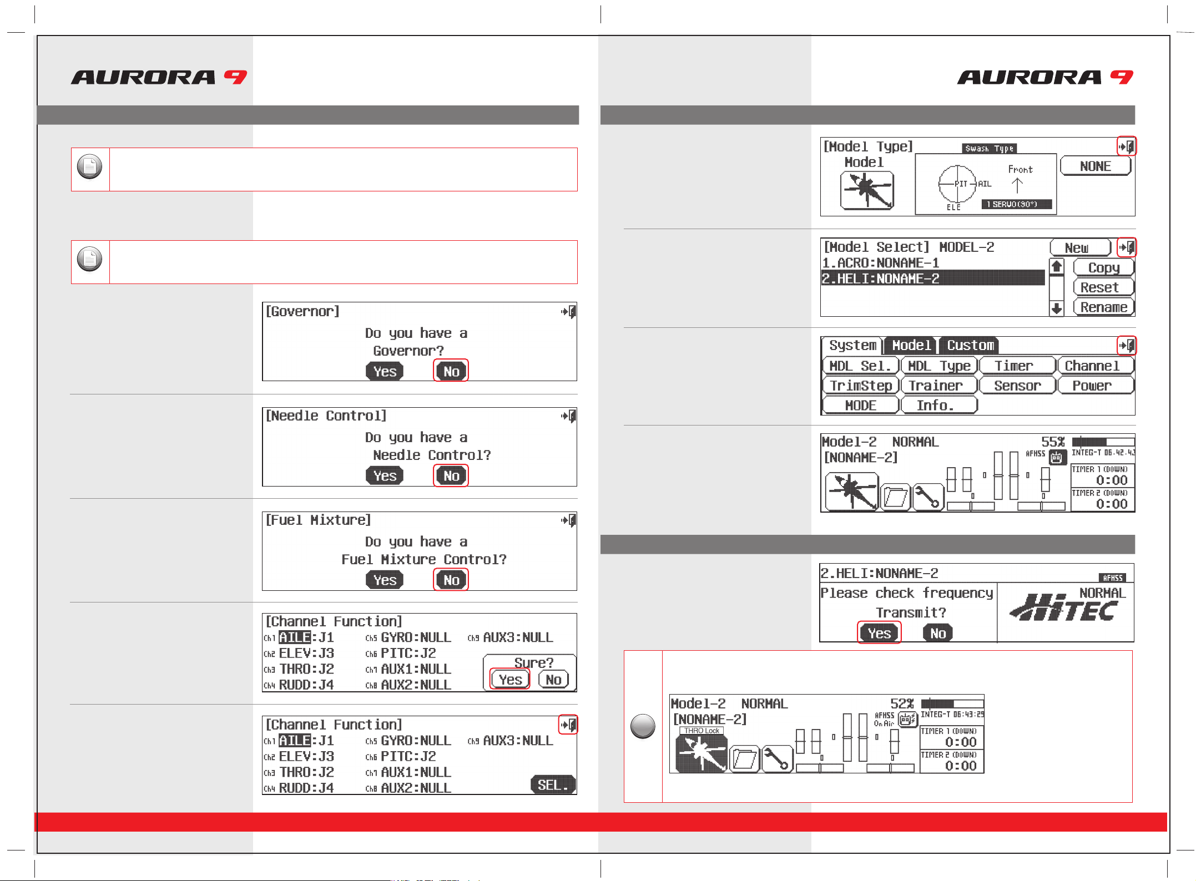Choose No in the Sure? dialog
The height and width of the screenshot is (881, 1196).
553,679
